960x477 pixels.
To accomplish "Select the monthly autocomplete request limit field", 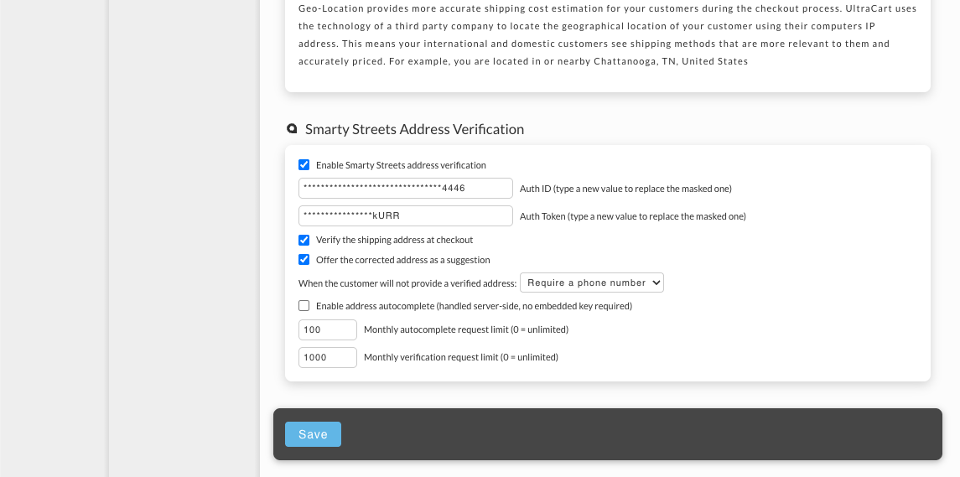I will coord(328,329).
